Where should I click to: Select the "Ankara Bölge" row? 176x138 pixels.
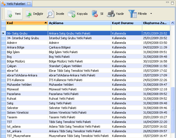pyautogui.click(x=86, y=47)
